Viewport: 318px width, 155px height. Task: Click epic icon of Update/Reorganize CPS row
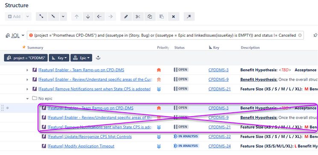click(x=44, y=137)
